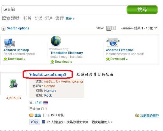Expand Search options chevron
Viewport: 163px width, 131px height.
[4, 28]
